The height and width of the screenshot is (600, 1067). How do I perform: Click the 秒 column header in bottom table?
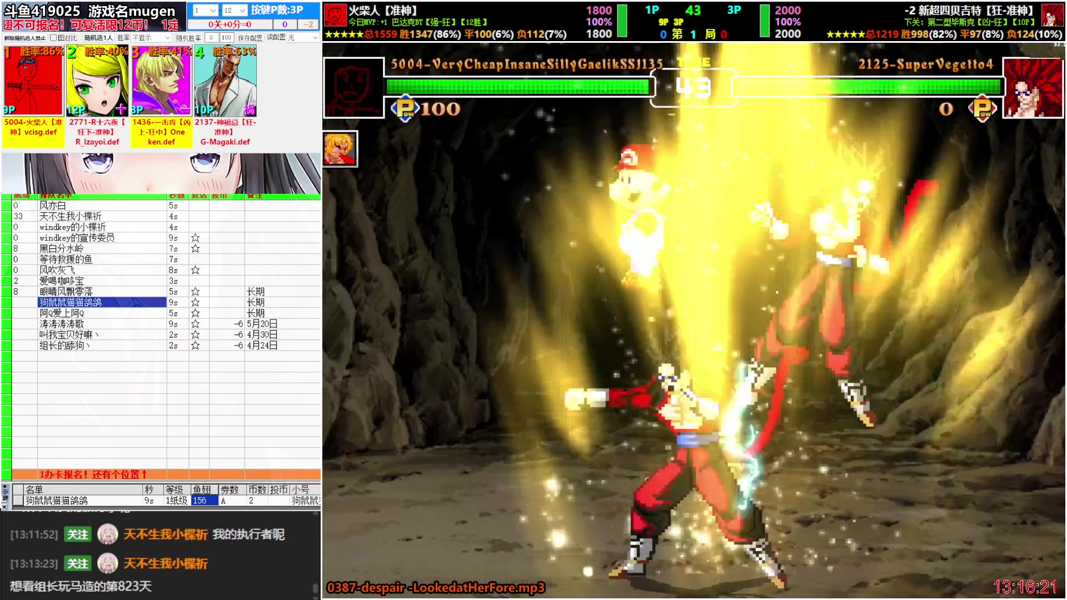[x=152, y=489]
